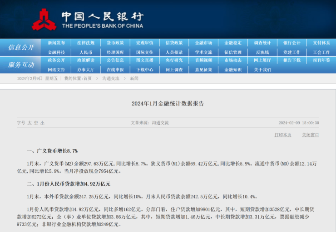Go to 金融市场 section
Viewport: 336px width, 232px height.
pyautogui.click(x=203, y=43)
